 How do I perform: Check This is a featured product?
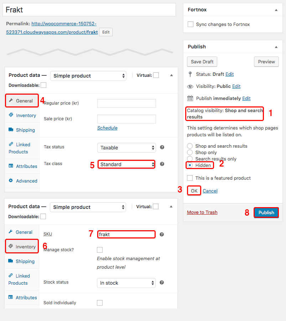pos(190,178)
